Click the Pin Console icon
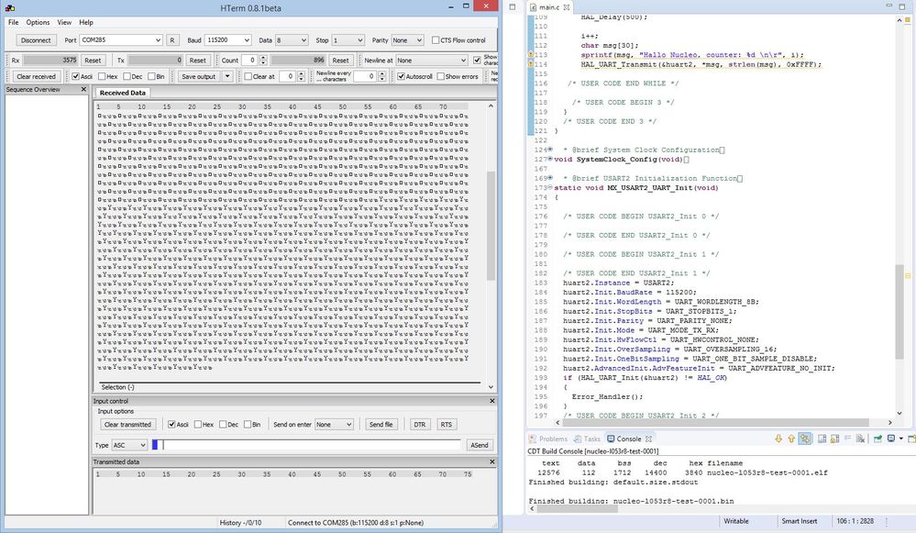This screenshot has width=916, height=533. 877,439
